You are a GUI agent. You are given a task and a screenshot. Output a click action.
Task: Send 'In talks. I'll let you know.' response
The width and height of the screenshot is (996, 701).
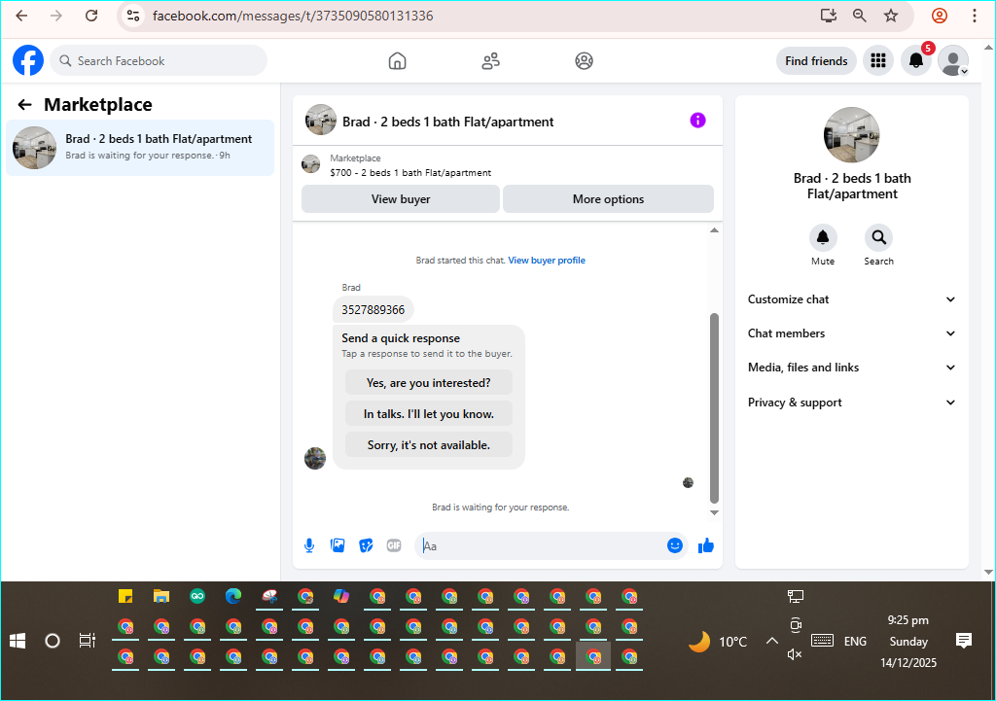429,414
